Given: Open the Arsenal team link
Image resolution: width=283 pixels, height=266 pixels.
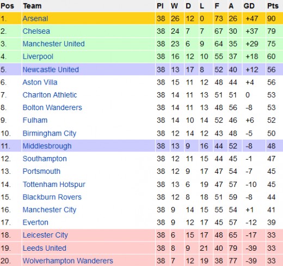Looking at the screenshot, I should tap(35, 19).
